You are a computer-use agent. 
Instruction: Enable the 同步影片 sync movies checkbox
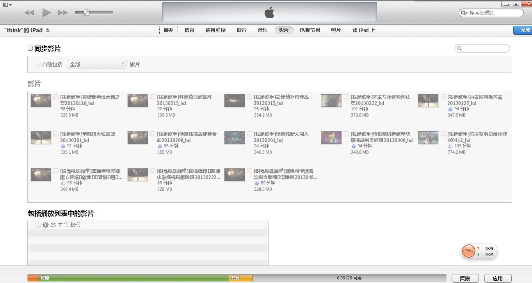[x=30, y=48]
